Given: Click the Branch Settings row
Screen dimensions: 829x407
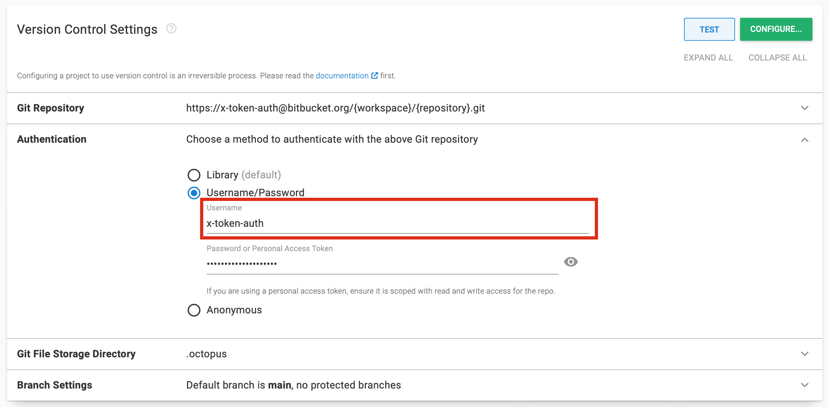Looking at the screenshot, I should coord(54,384).
